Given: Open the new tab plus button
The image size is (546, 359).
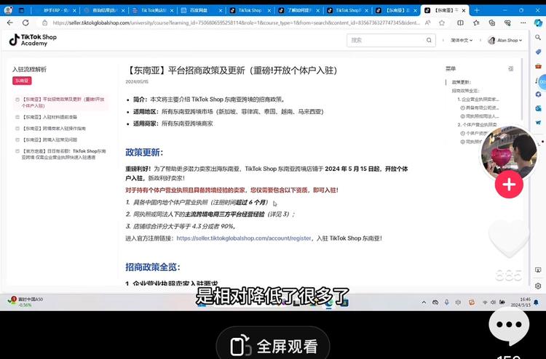Looking at the screenshot, I should (477, 10).
